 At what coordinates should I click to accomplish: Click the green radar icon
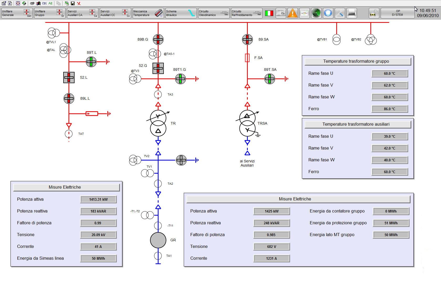coord(316,13)
